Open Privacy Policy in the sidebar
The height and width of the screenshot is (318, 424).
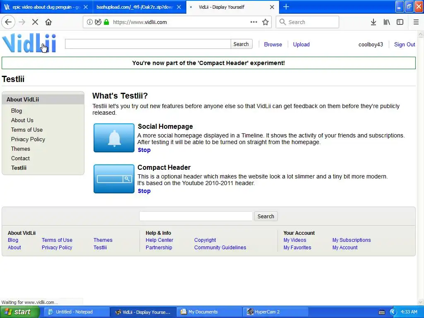28,139
